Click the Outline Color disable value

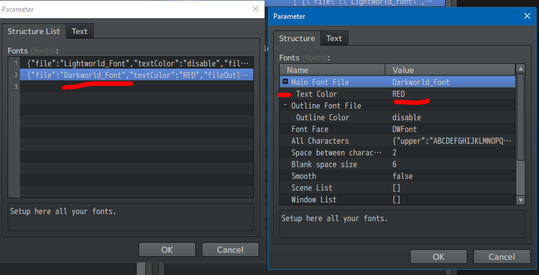tap(406, 117)
